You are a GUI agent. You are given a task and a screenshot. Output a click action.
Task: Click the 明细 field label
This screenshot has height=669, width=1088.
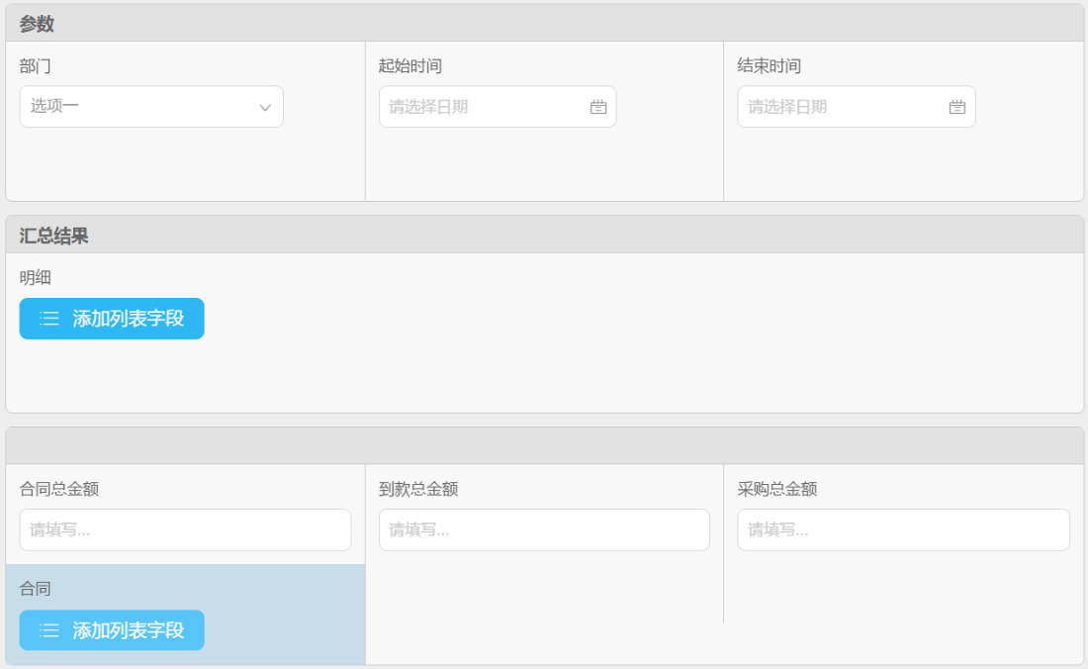click(x=36, y=278)
